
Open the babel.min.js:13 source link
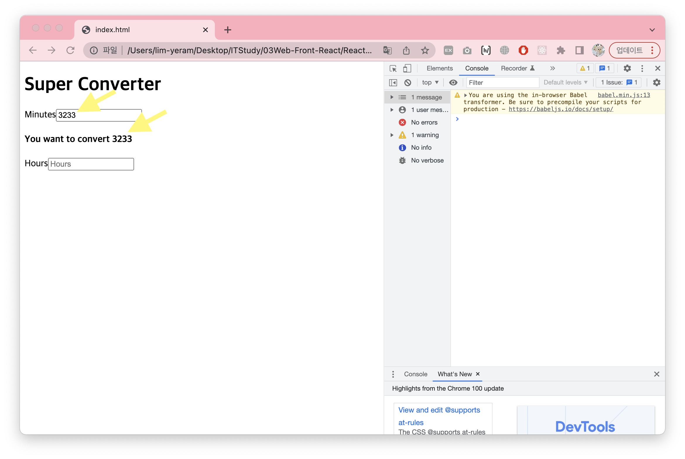(624, 95)
